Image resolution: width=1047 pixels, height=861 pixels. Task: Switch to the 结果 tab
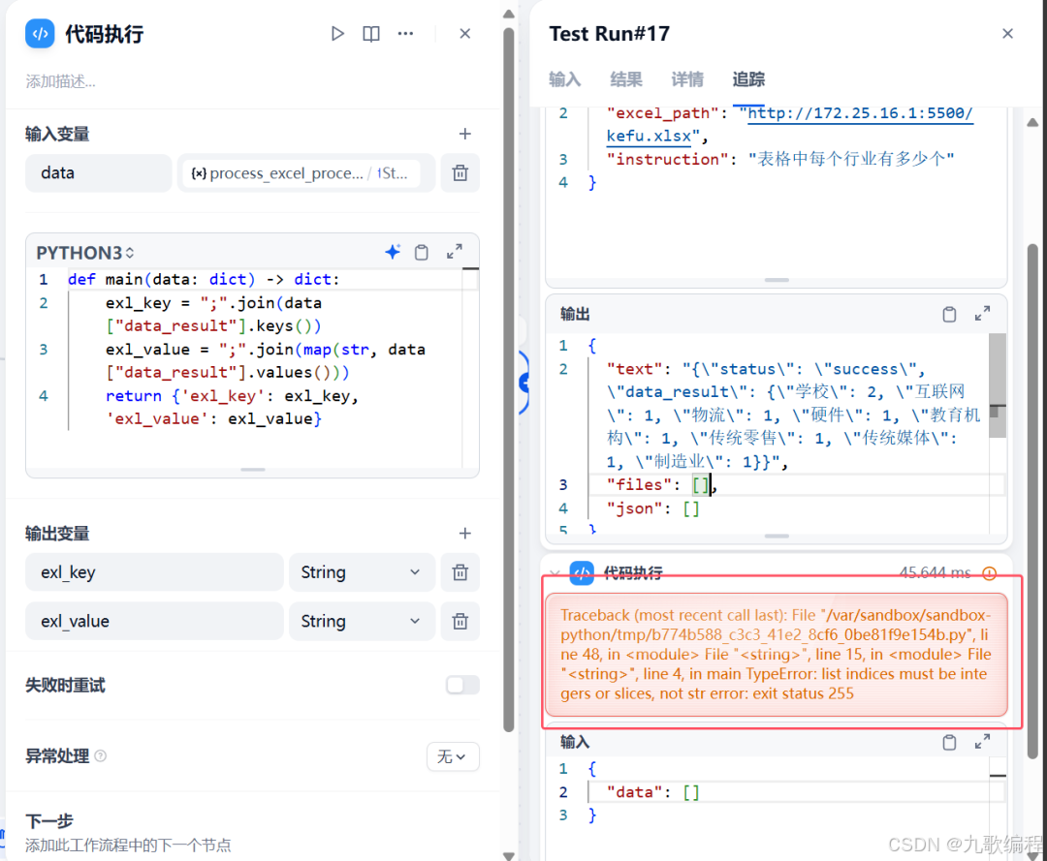coord(626,79)
